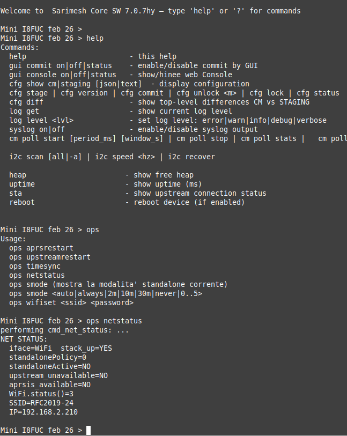Click the 'ops aprsrestart' usage line
The width and height of the screenshot is (347, 436).
41,248
